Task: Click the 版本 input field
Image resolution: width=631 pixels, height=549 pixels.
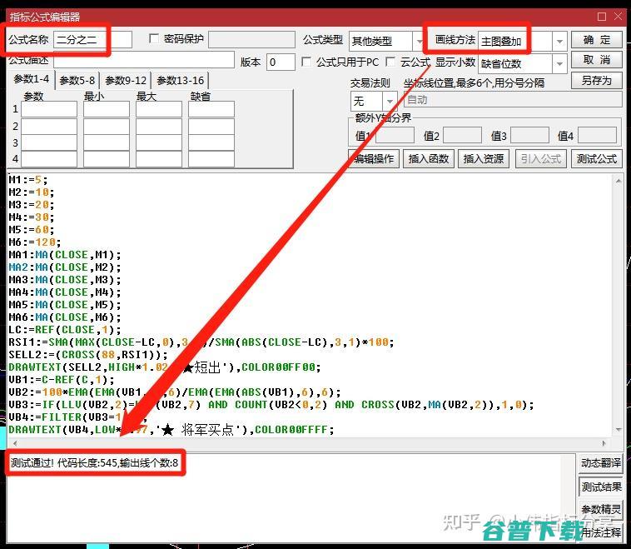Action: [281, 62]
